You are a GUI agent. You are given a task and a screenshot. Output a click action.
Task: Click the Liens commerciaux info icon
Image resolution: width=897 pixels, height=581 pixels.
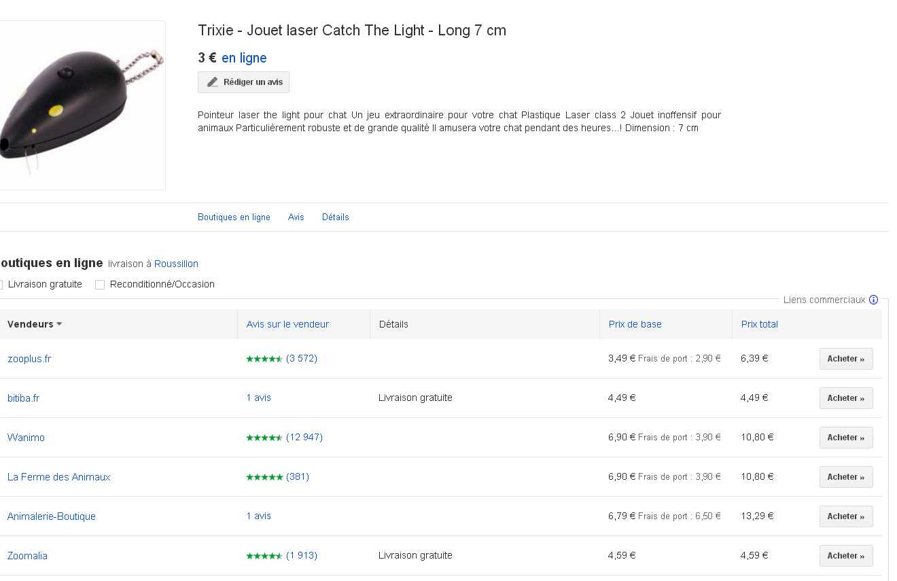point(874,300)
